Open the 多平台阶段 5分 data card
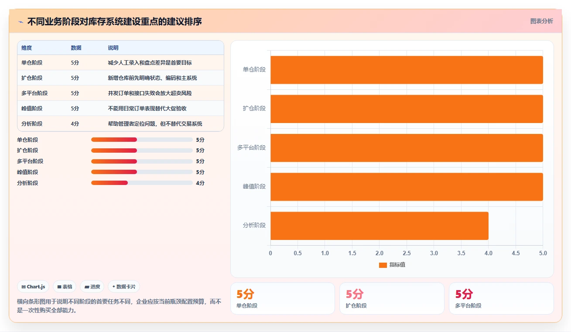Screen dimensions: 571x332 pyautogui.click(x=501, y=298)
